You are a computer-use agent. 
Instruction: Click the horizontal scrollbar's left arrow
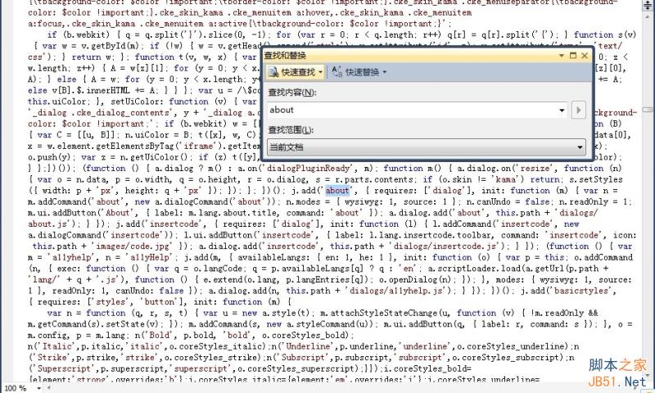(47, 388)
